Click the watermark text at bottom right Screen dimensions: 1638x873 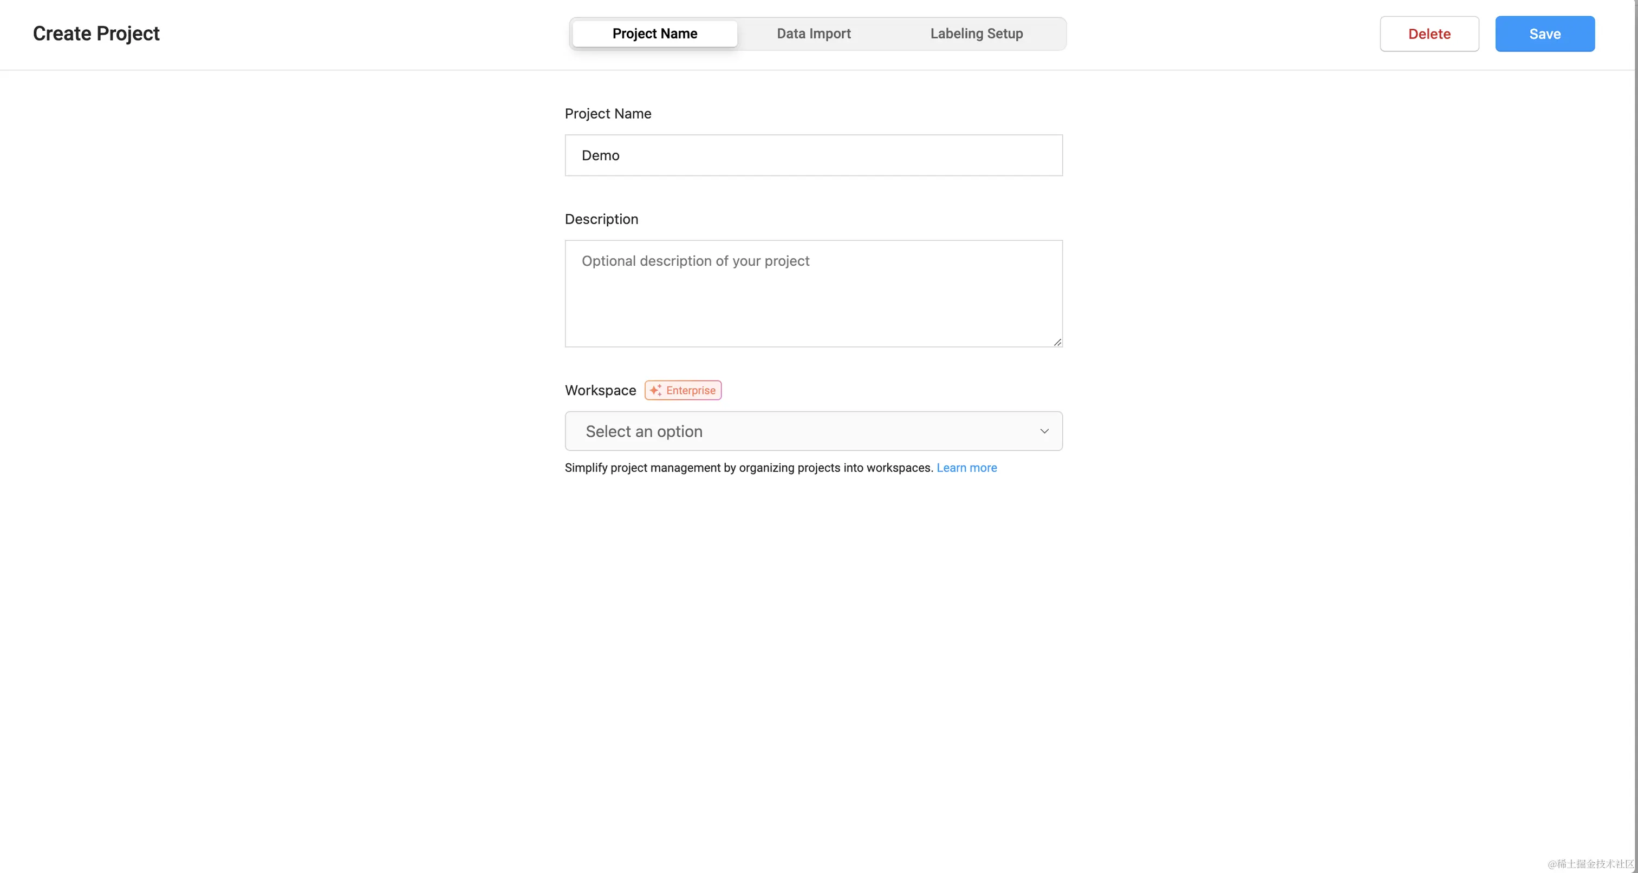(x=1590, y=863)
